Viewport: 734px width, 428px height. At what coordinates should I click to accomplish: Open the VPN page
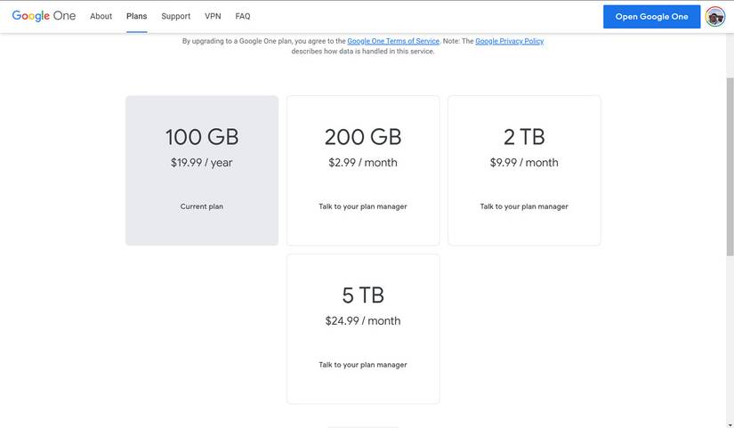point(213,16)
